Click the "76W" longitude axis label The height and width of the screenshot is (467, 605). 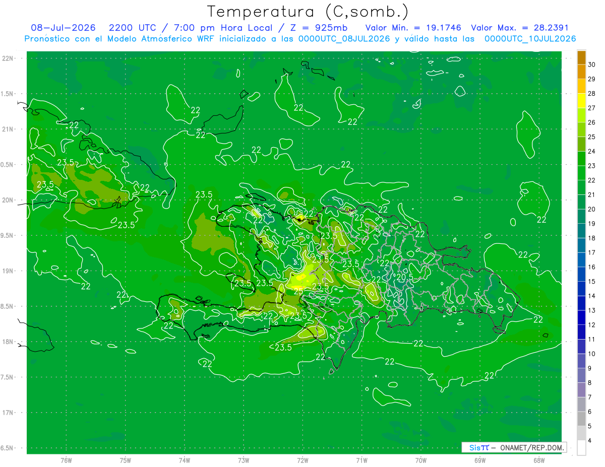click(x=66, y=460)
